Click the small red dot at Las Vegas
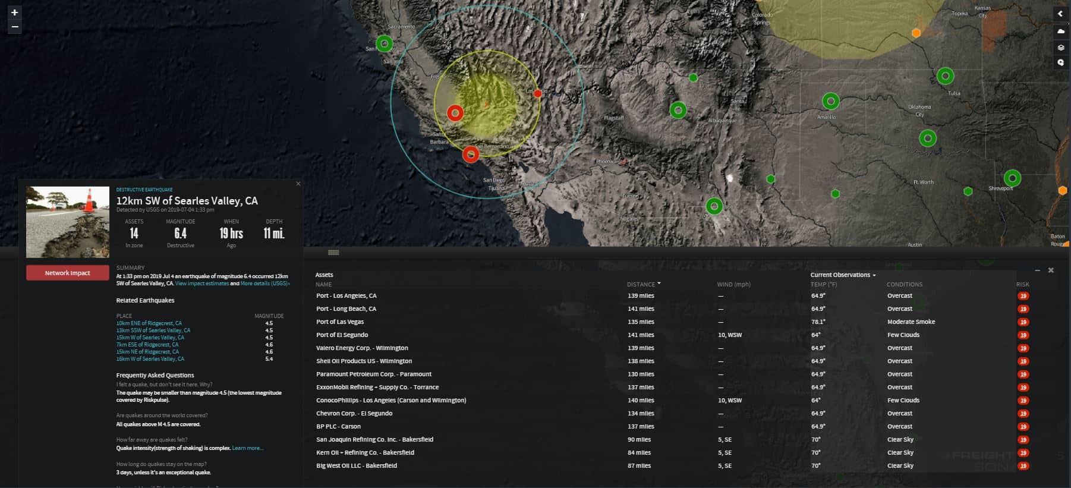 click(x=538, y=93)
